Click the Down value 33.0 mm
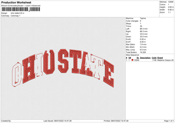The width and height of the screenshot is (175, 123). [x=143, y=37]
